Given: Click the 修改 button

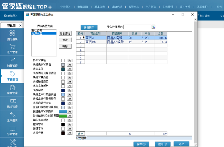Looking at the screenshot, I should (65, 40).
